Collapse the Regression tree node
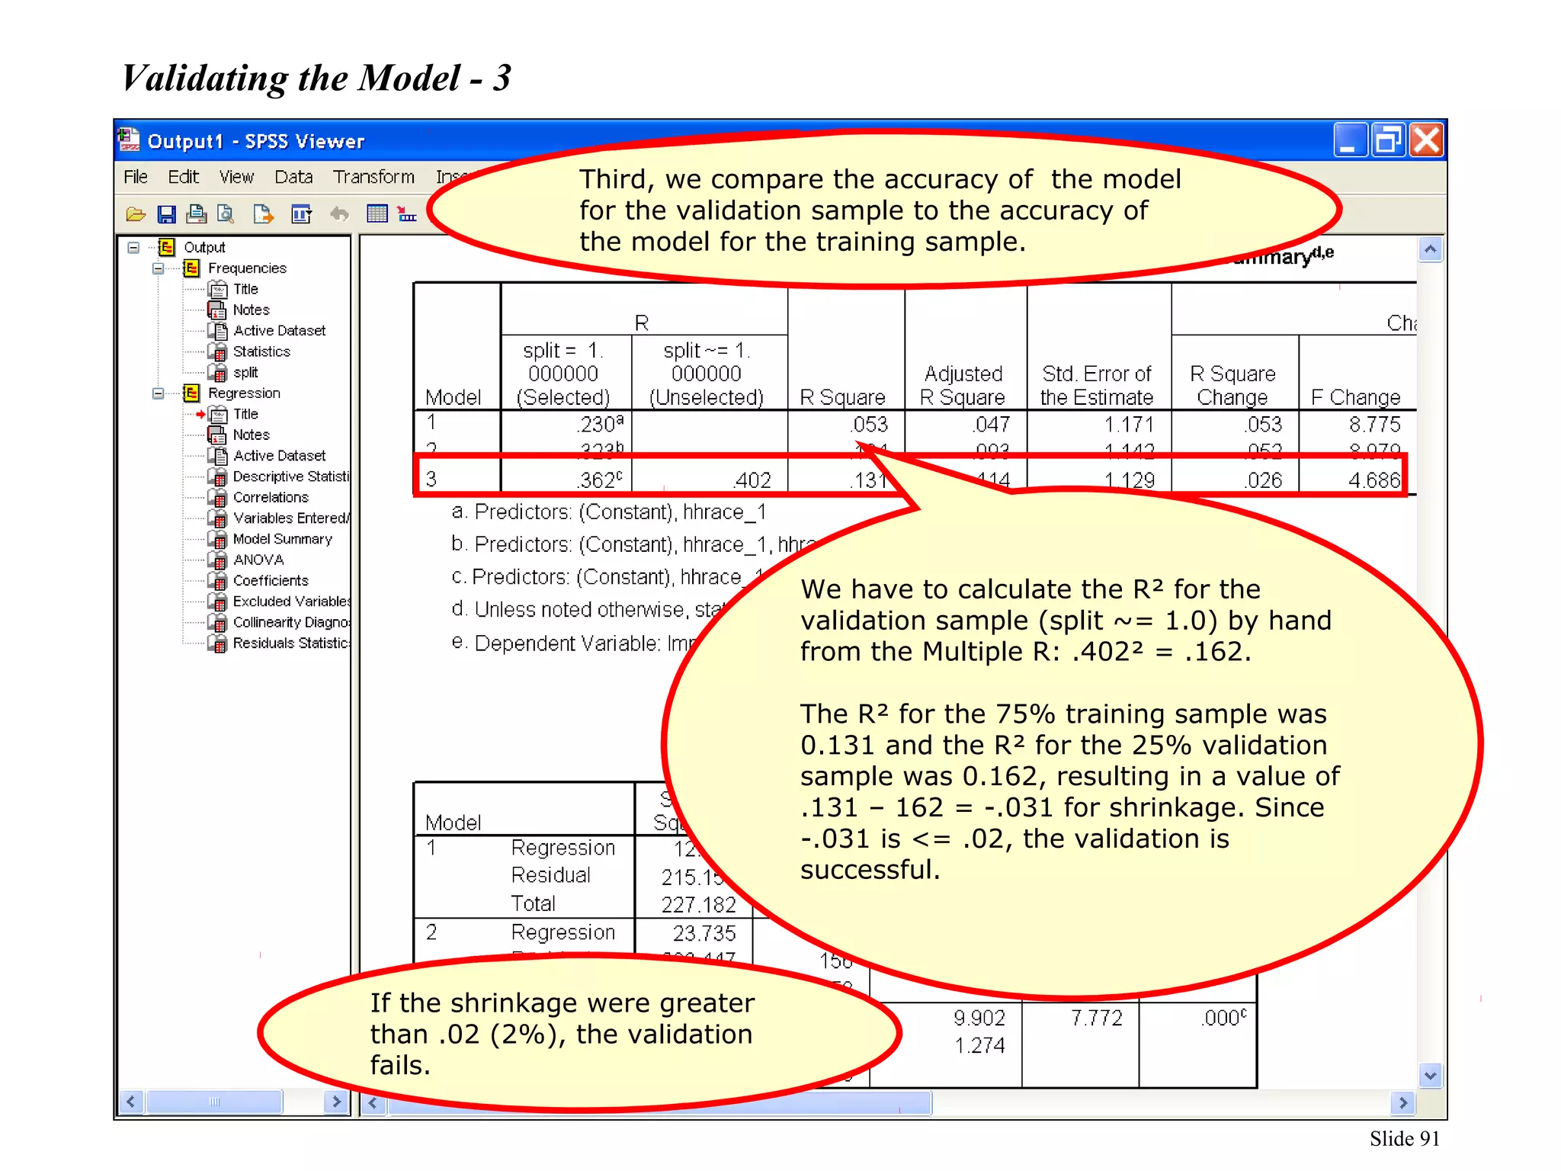 point(159,393)
